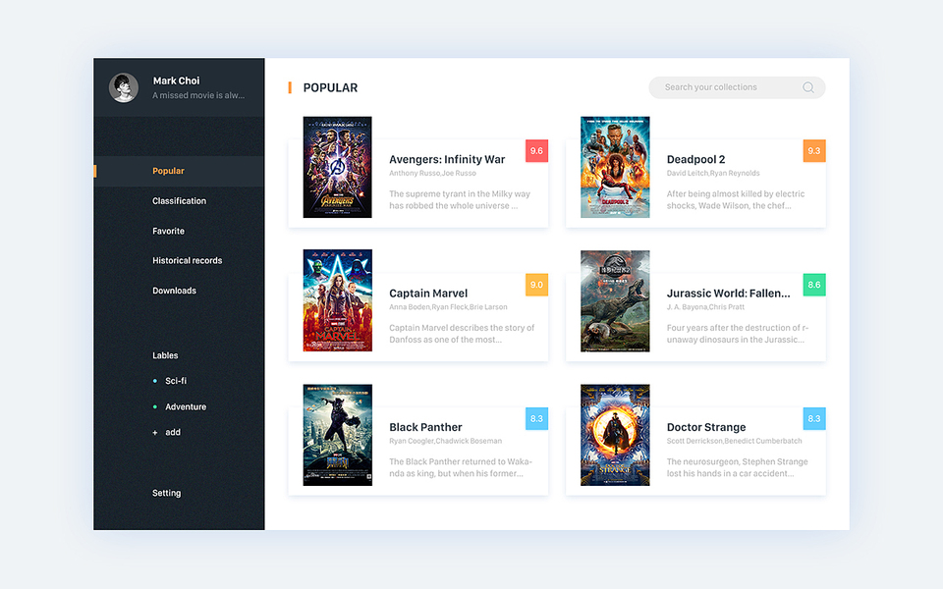943x589 pixels.
Task: Click the Jurassic World: Fallen... title
Action: pyautogui.click(x=728, y=294)
